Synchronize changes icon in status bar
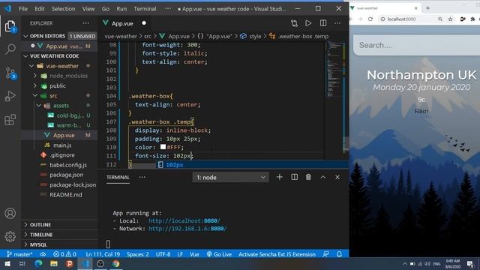 tap(43, 254)
